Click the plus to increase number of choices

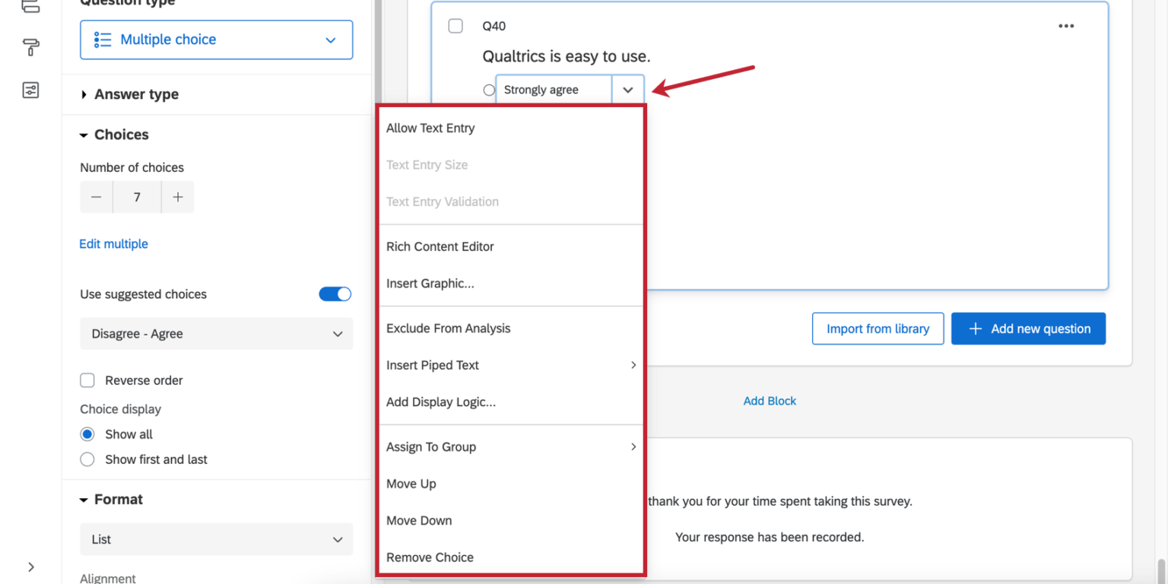coord(177,196)
